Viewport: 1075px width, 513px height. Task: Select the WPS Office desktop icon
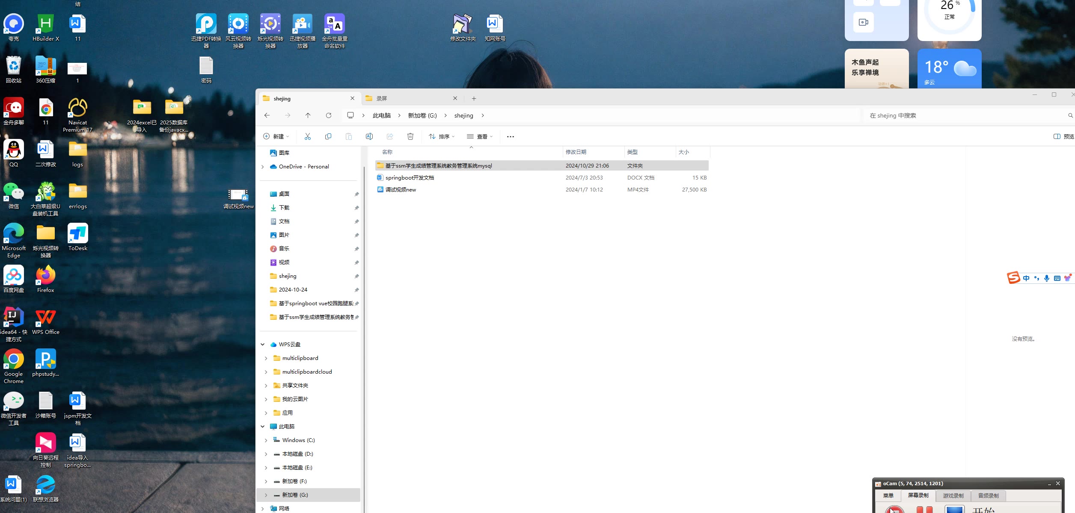pyautogui.click(x=46, y=321)
